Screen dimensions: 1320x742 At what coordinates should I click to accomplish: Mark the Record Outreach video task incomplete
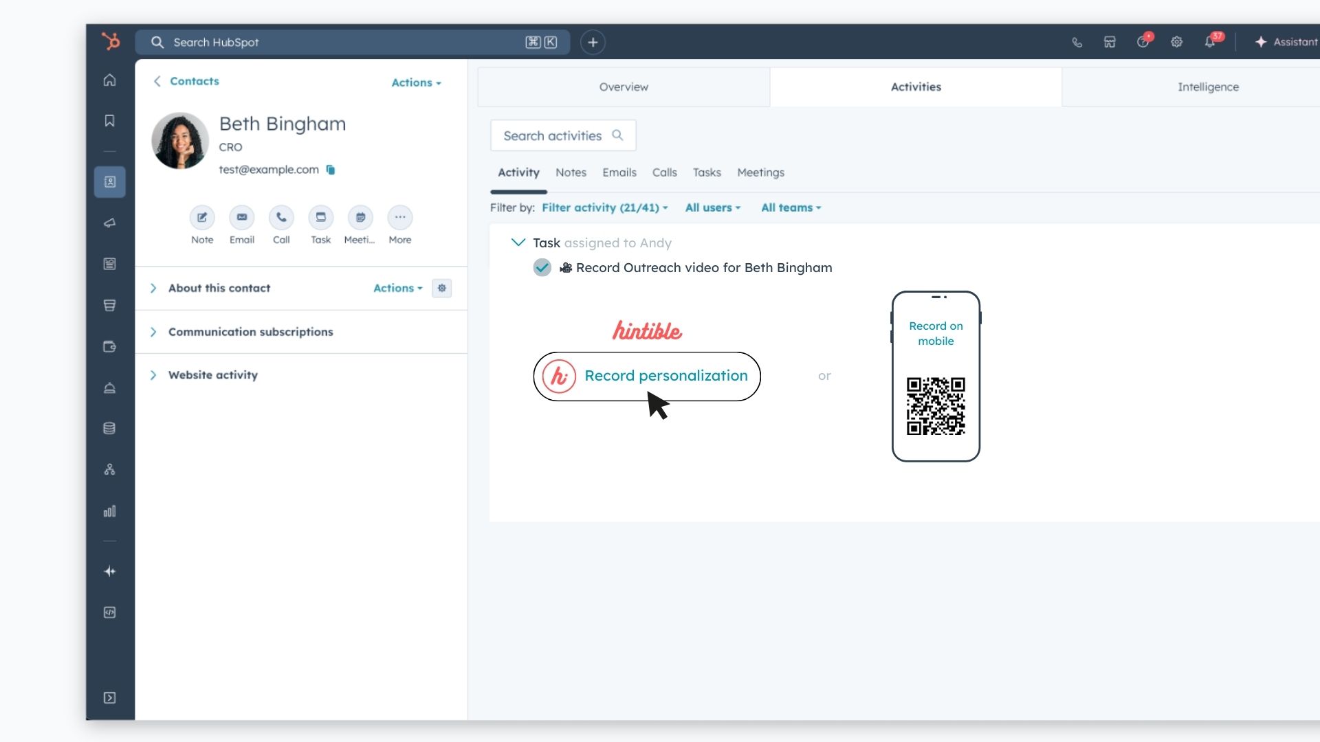pos(542,267)
